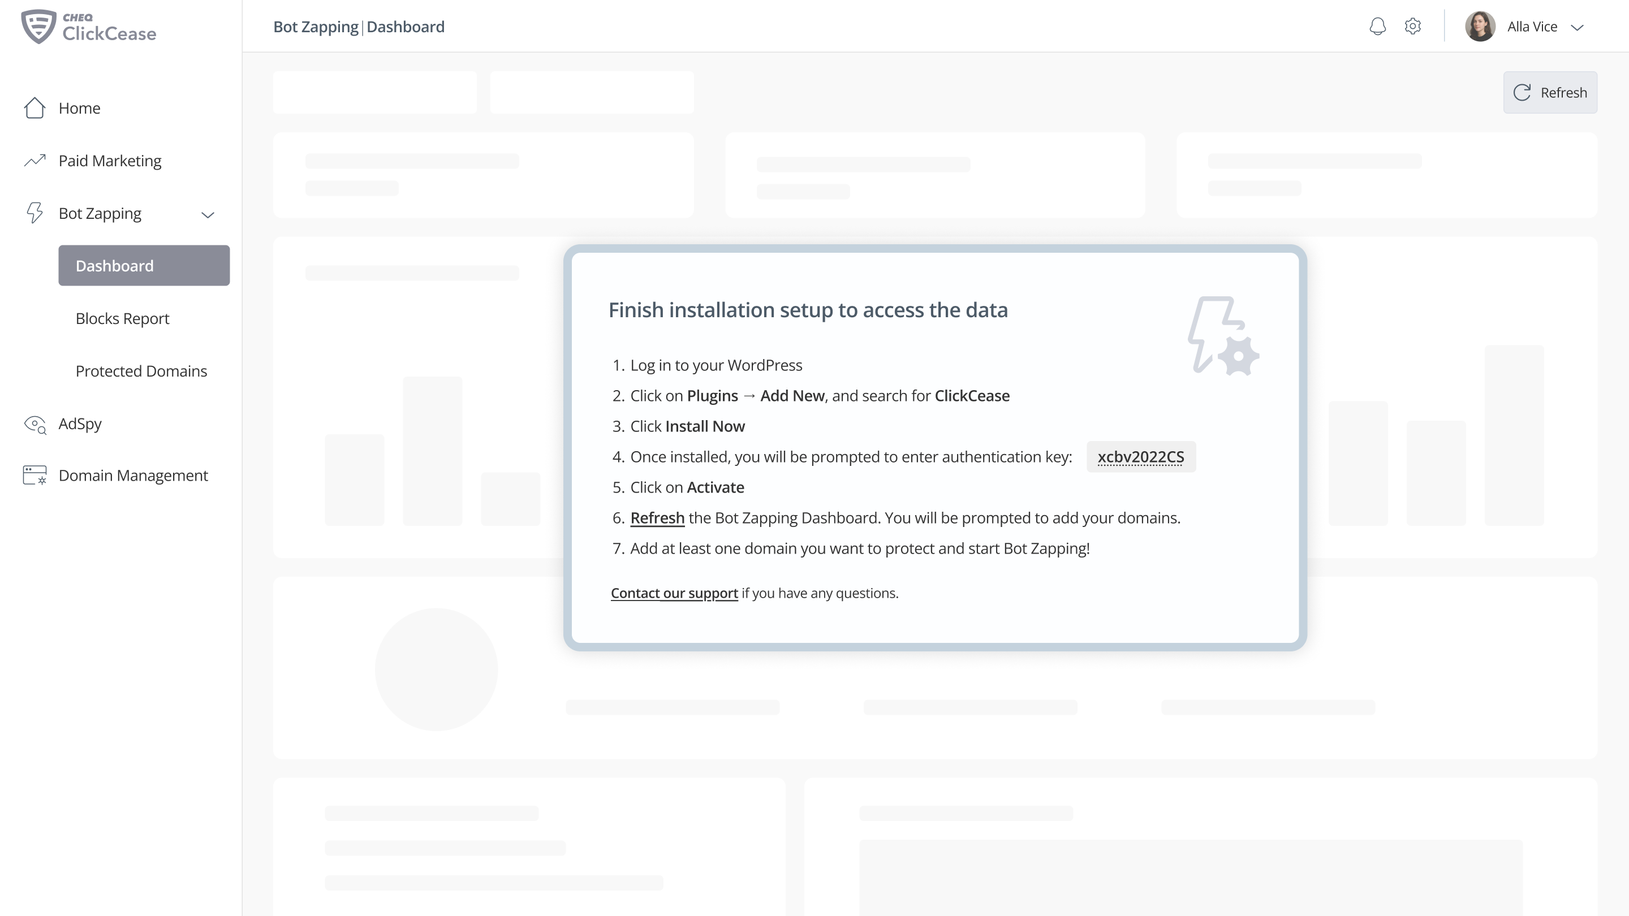The height and width of the screenshot is (916, 1629).
Task: Open settings gear icon in header
Action: click(x=1413, y=26)
